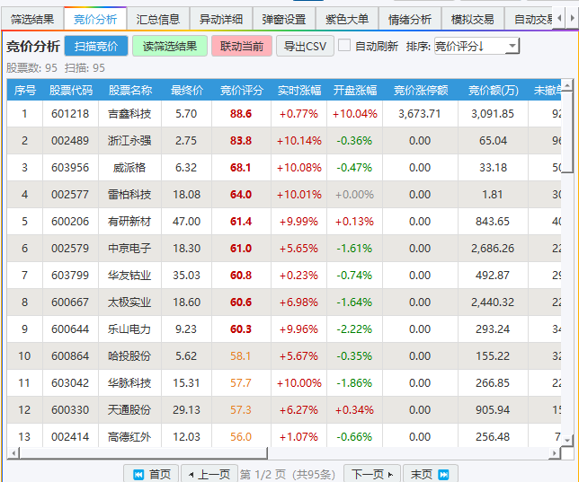
Task: Go to the 弹窗设置 tab
Action: click(x=284, y=19)
